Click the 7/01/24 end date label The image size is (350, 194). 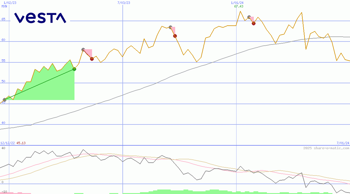coord(343,143)
